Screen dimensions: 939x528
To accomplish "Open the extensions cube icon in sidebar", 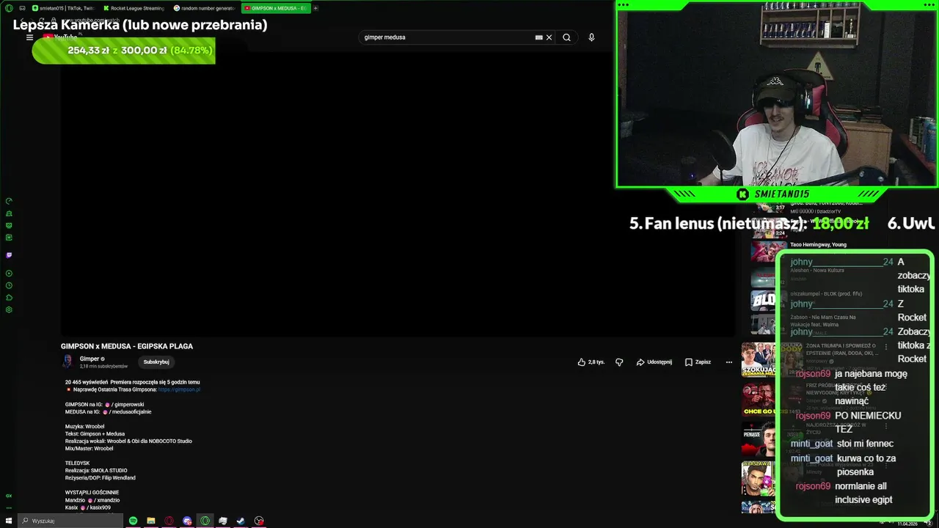I will click(x=9, y=298).
